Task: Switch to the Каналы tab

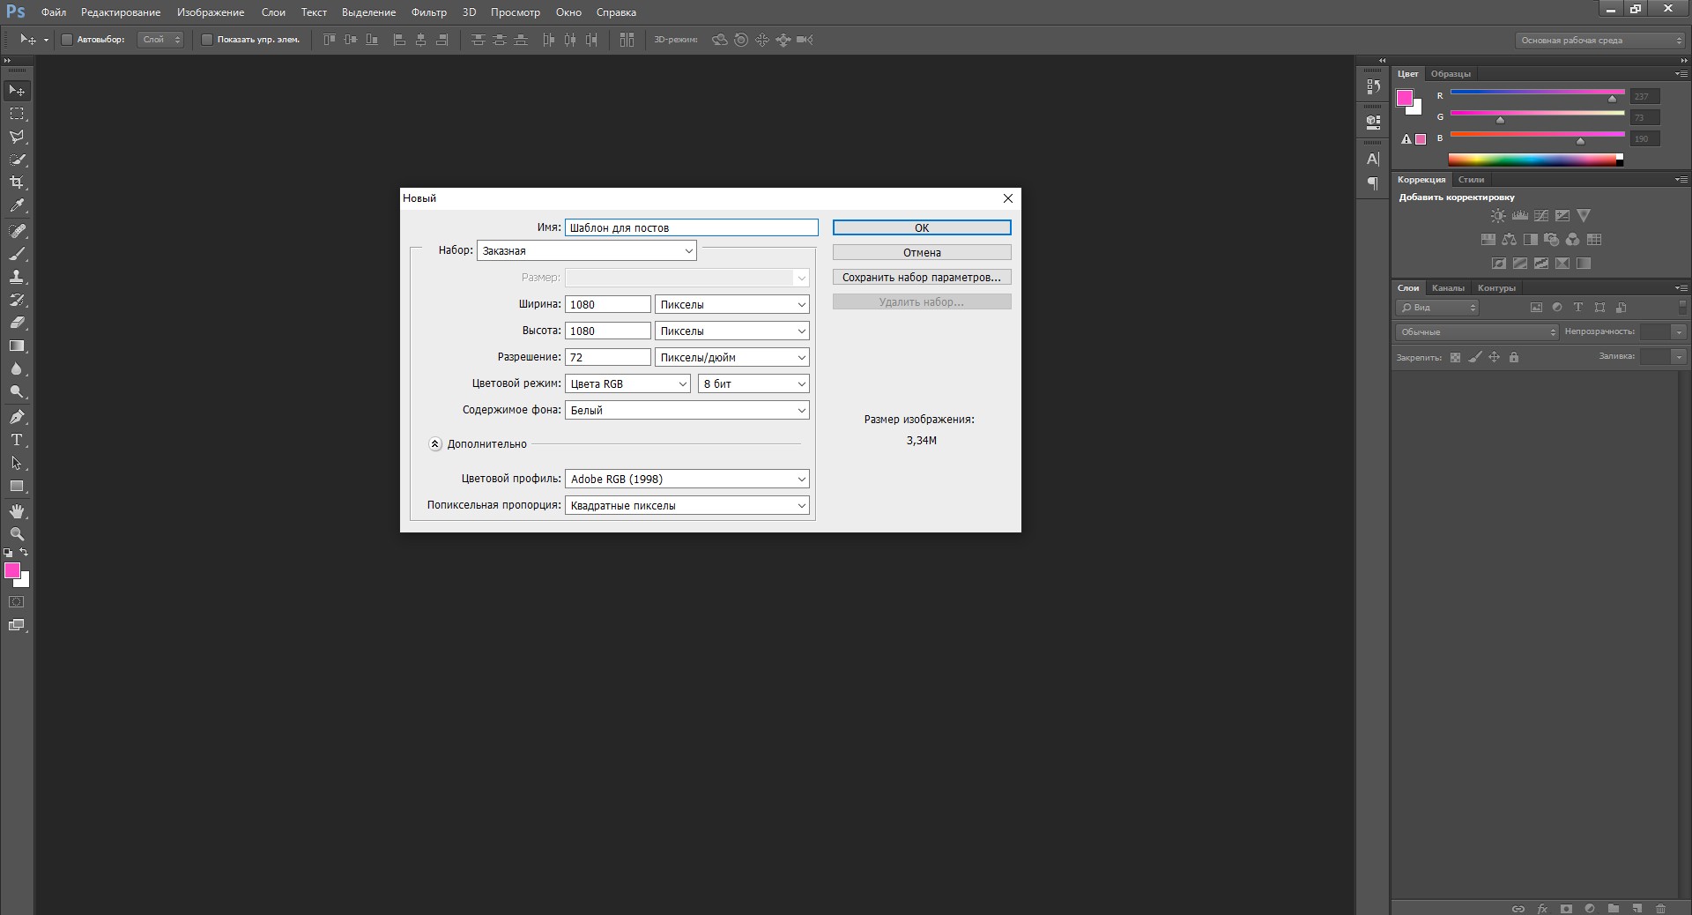Action: click(1448, 288)
